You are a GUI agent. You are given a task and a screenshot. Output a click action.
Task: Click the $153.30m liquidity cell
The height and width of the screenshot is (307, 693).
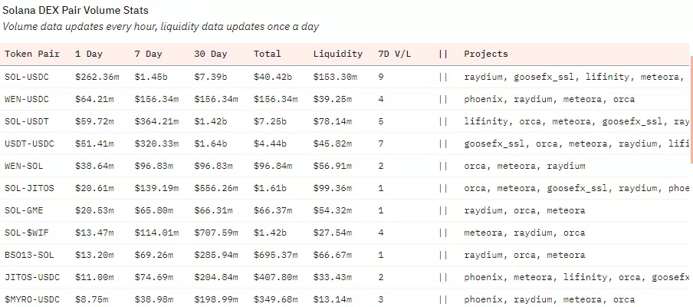(x=336, y=77)
